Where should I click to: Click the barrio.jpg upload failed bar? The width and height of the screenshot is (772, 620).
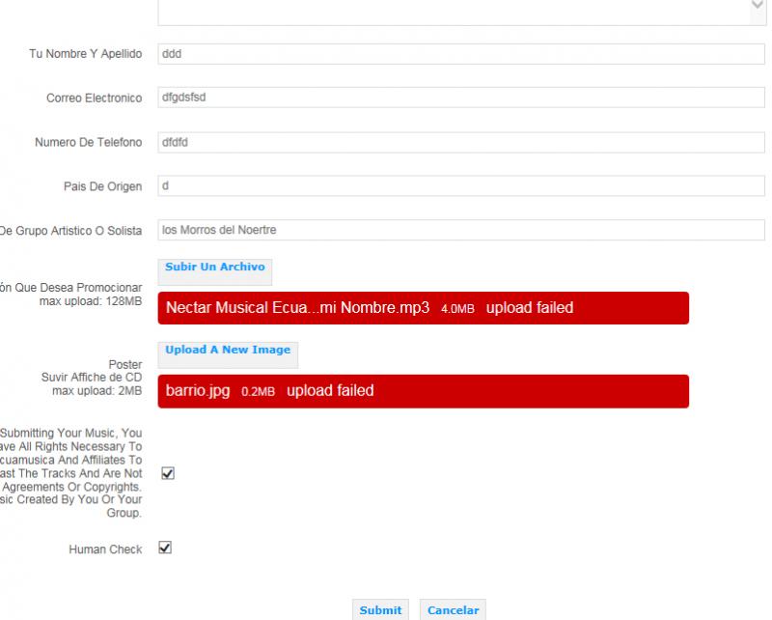423,391
